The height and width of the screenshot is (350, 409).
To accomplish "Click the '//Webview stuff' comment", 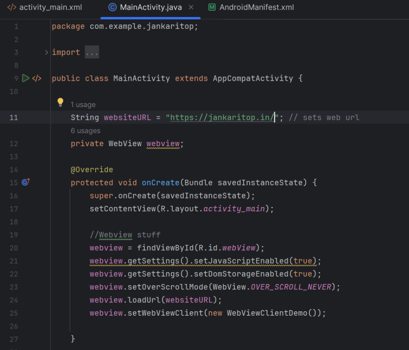I will (x=125, y=235).
